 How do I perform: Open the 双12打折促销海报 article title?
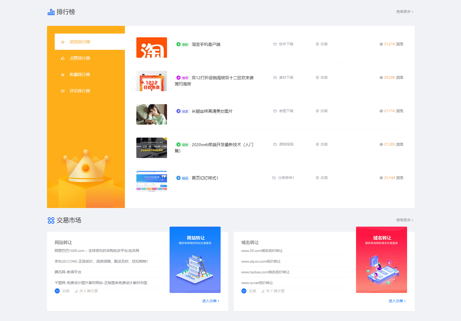214,81
